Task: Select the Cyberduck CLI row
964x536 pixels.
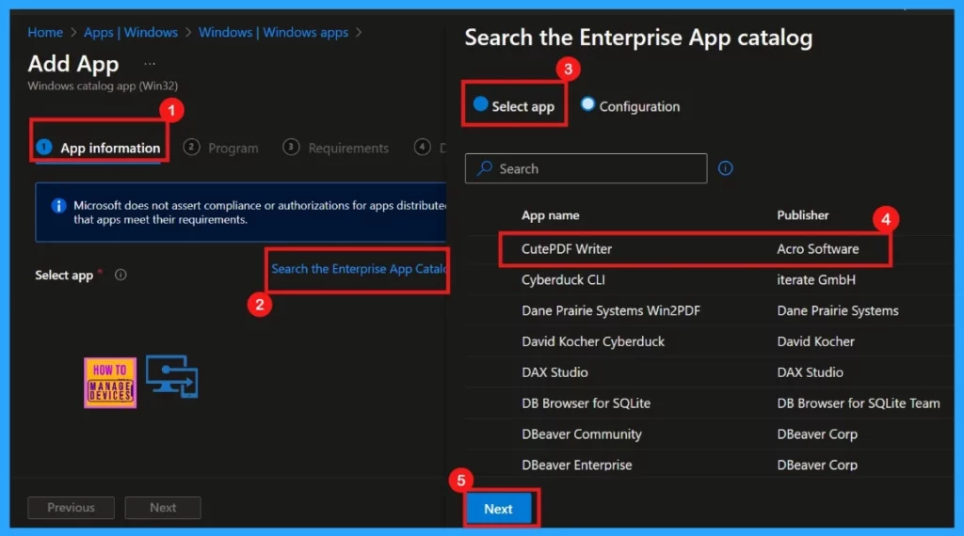Action: (710, 280)
